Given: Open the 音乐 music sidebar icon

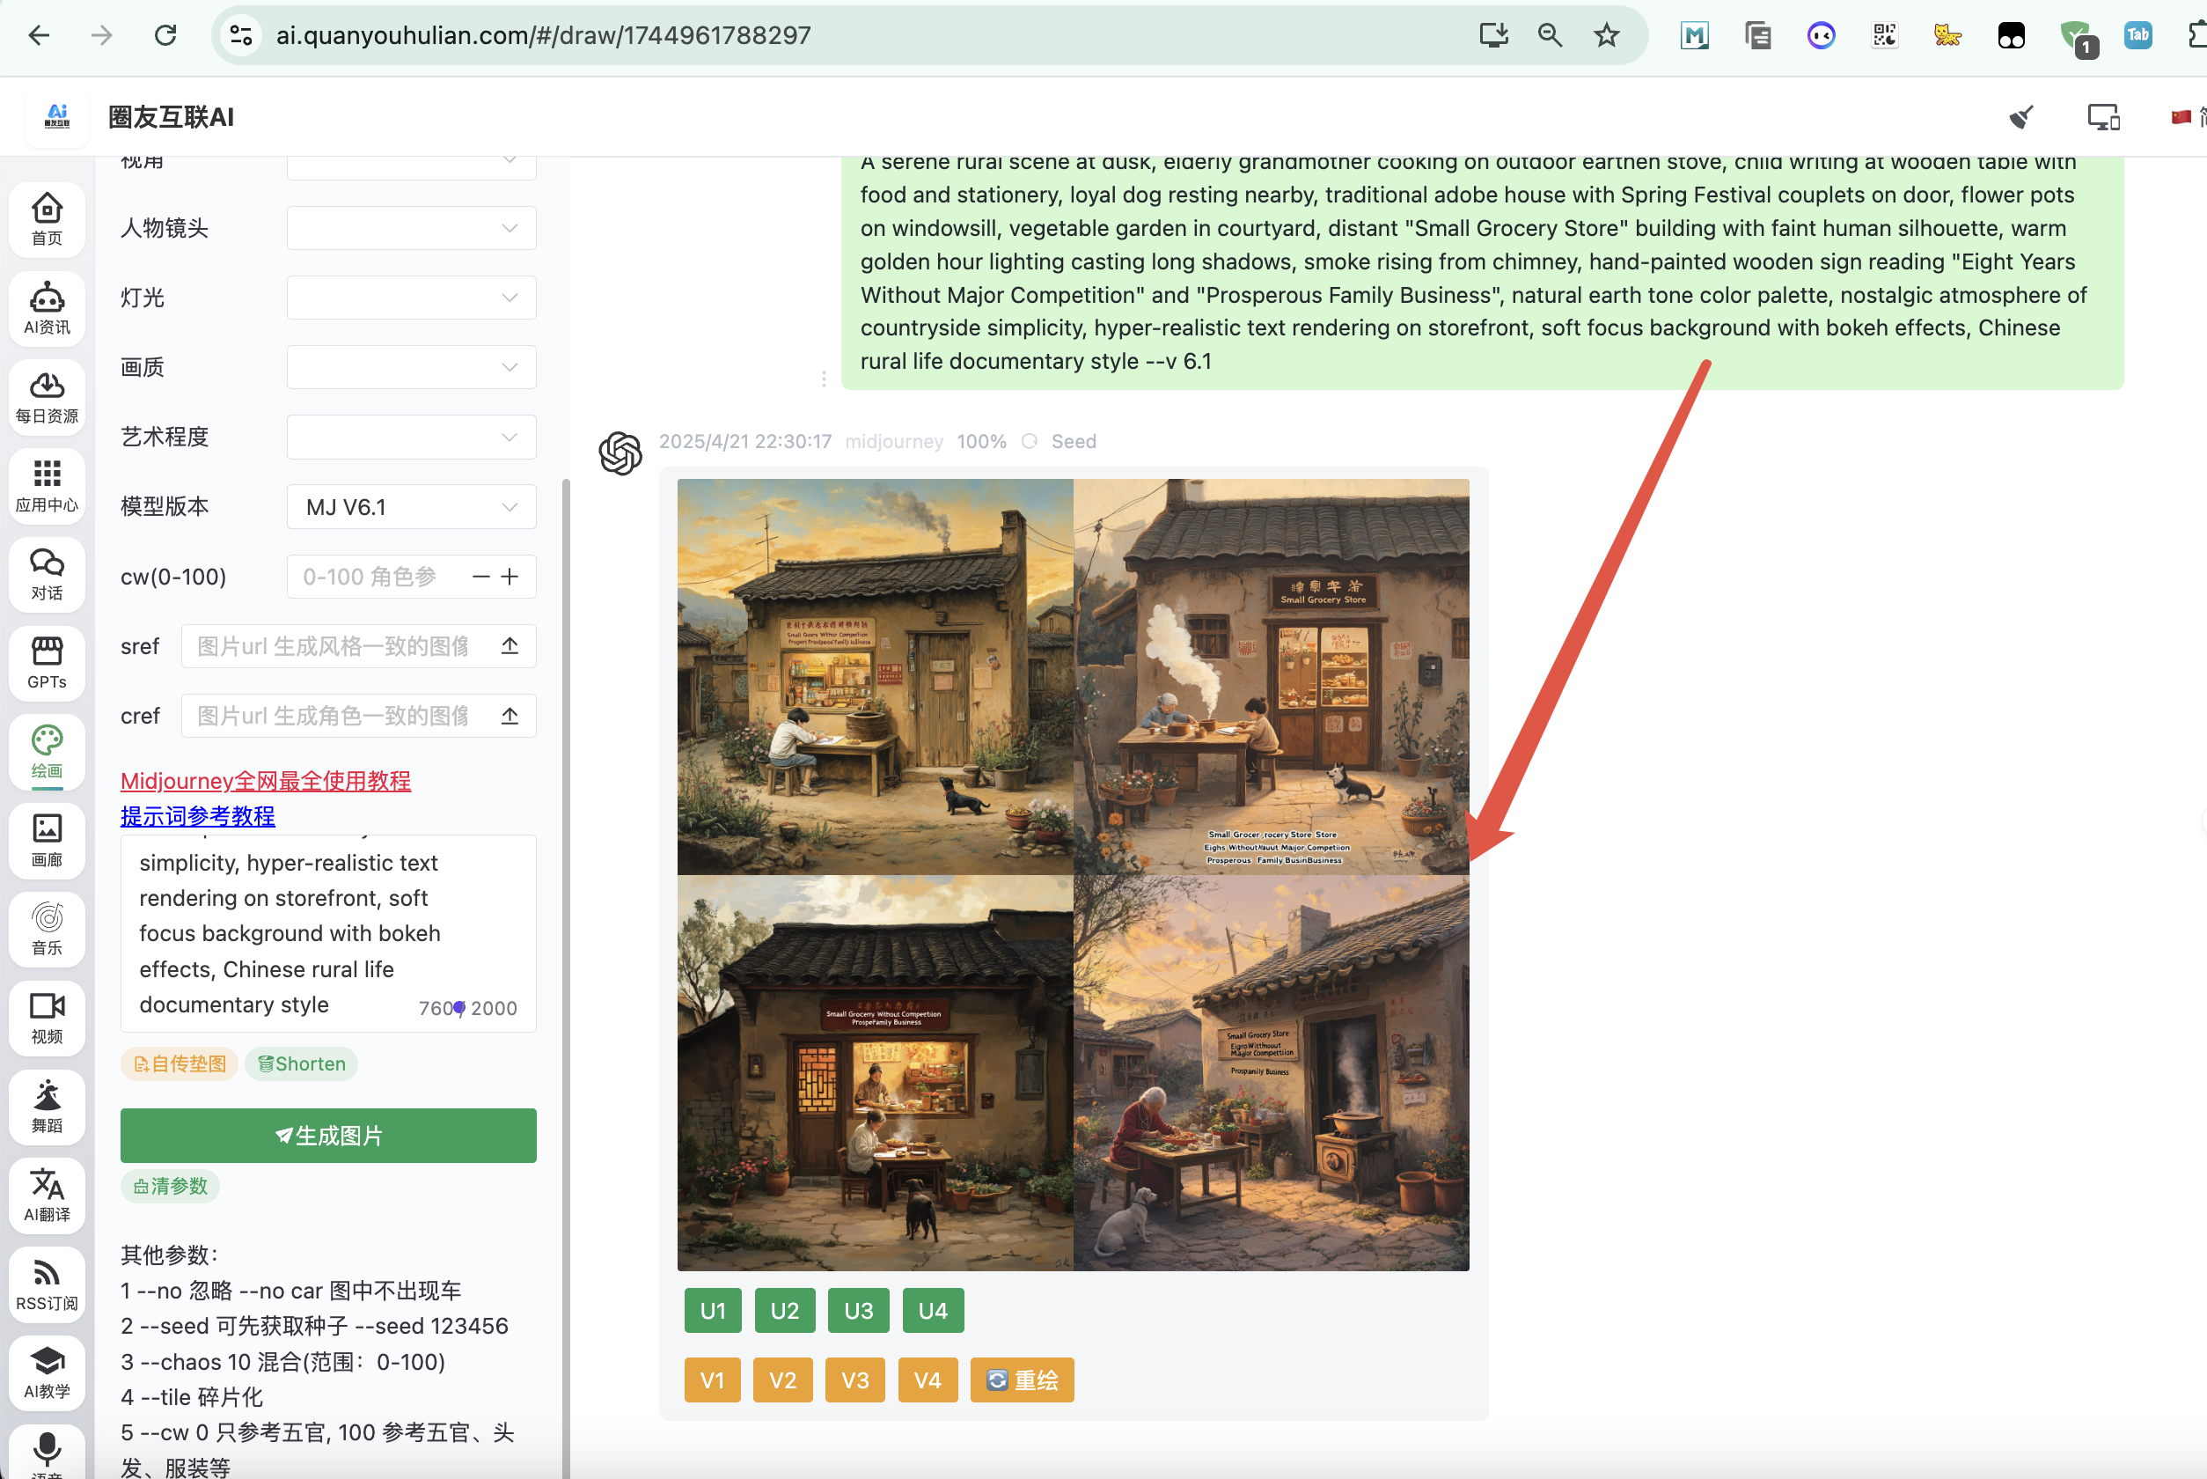Looking at the screenshot, I should click(46, 928).
